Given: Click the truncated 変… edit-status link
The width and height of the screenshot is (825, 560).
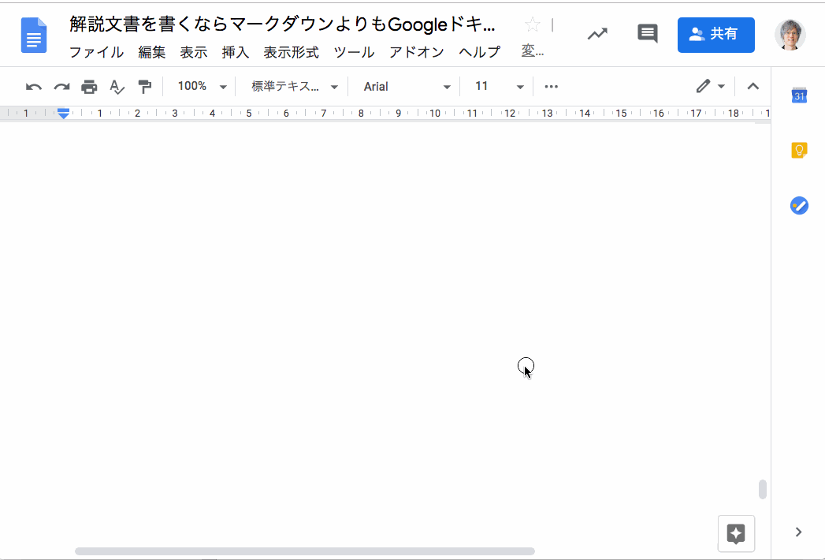Looking at the screenshot, I should point(532,51).
